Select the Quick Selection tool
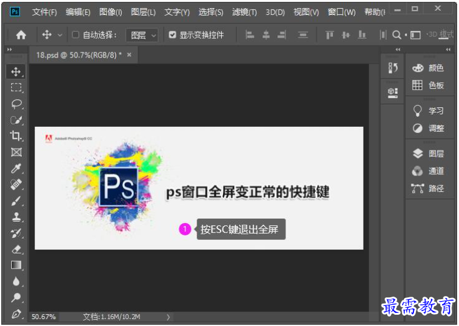The height and width of the screenshot is (326, 459). pos(16,120)
